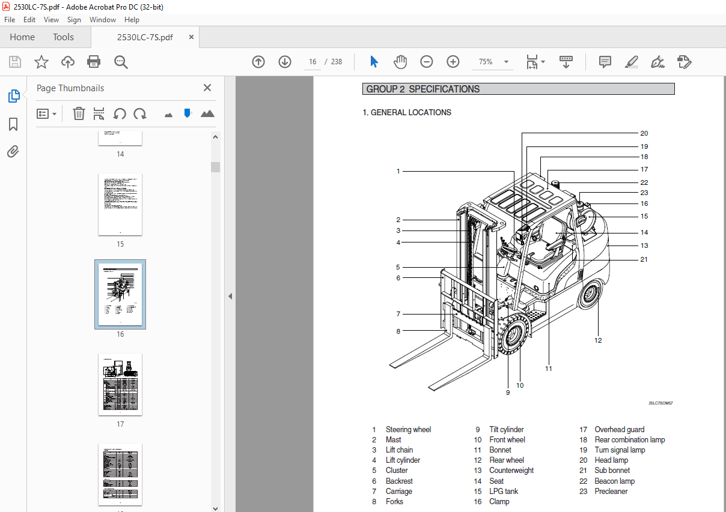Reduce the thumbnail size
The height and width of the screenshot is (512, 726).
tap(168, 113)
